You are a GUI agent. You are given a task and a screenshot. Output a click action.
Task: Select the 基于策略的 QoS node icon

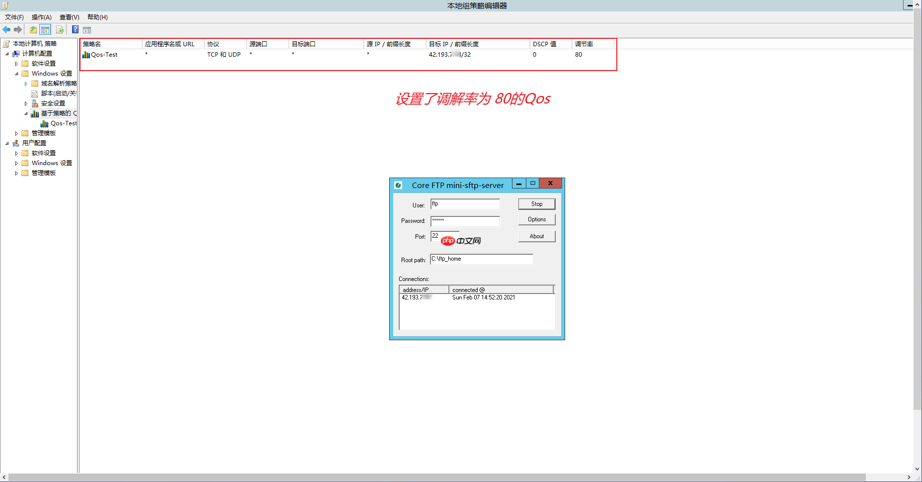click(34, 113)
